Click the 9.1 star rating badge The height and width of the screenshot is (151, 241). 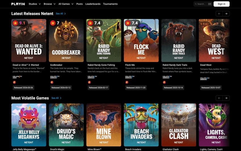(x=20, y=23)
